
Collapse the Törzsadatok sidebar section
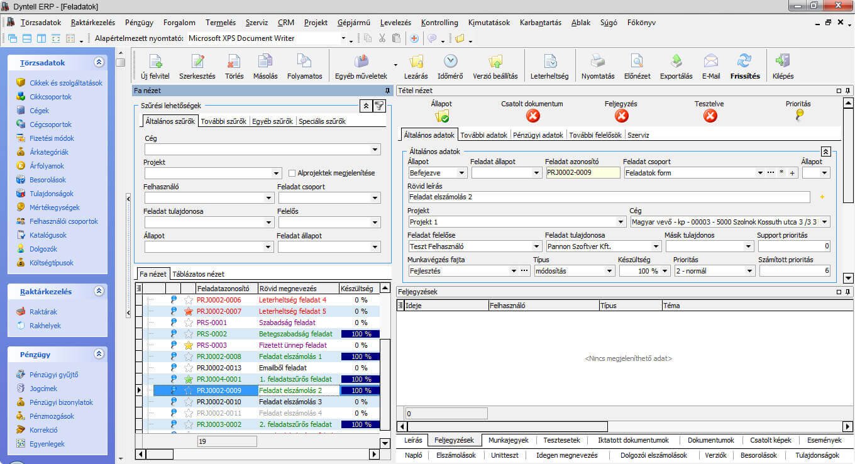point(99,63)
